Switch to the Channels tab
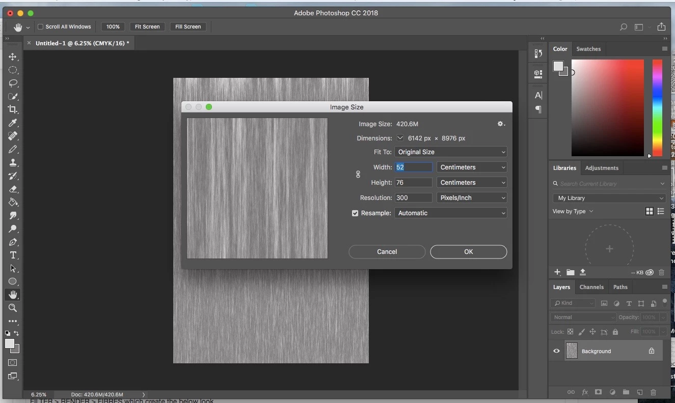This screenshot has height=403, width=675. [591, 287]
